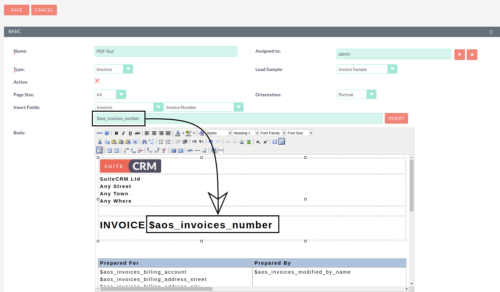Viewport: 500px width, 292px height.
Task: Toggle strikethrough formatting
Action: click(137, 133)
